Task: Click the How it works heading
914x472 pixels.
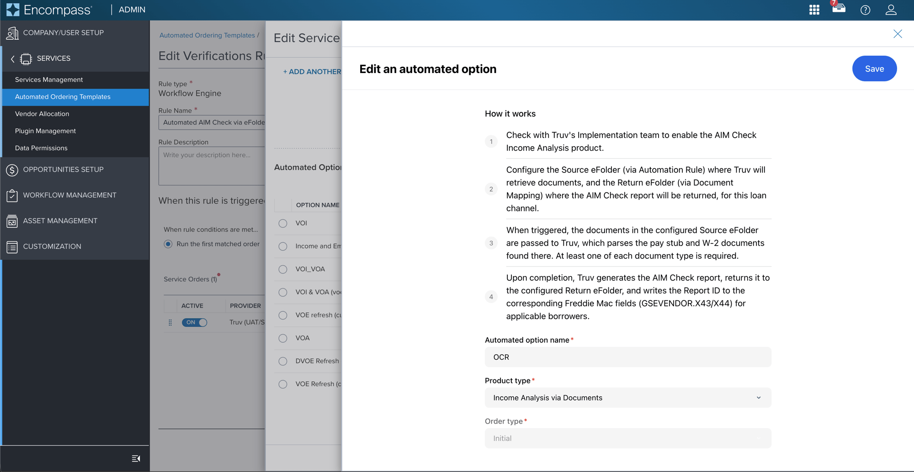Action: point(510,114)
